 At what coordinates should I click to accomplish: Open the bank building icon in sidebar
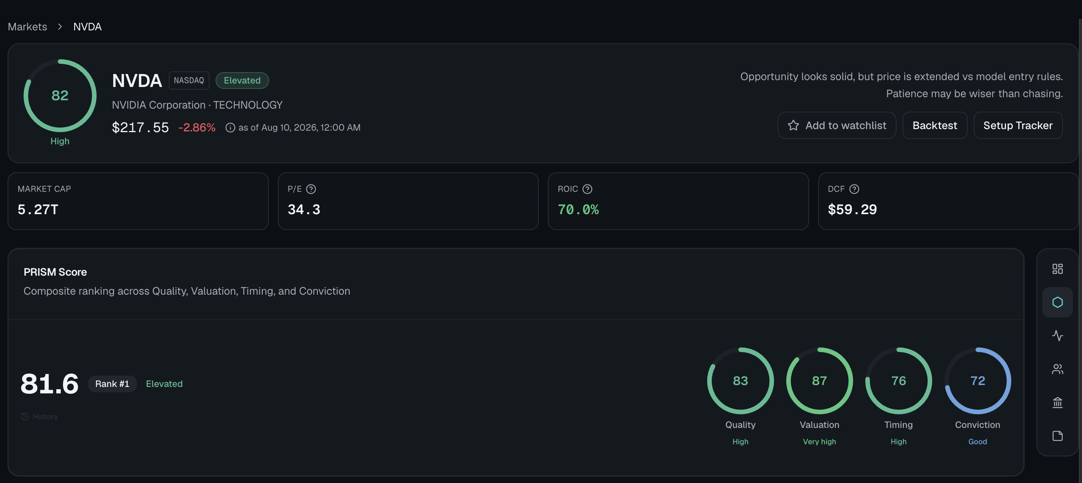pos(1057,402)
